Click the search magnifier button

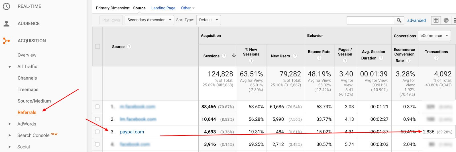[399, 20]
